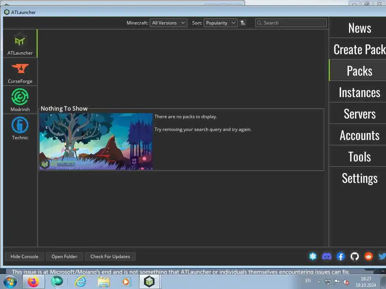The height and width of the screenshot is (289, 386).
Task: Expand the Sort Popularity dropdown
Action: pos(221,23)
